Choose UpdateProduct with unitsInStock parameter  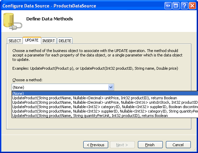pos(105,102)
